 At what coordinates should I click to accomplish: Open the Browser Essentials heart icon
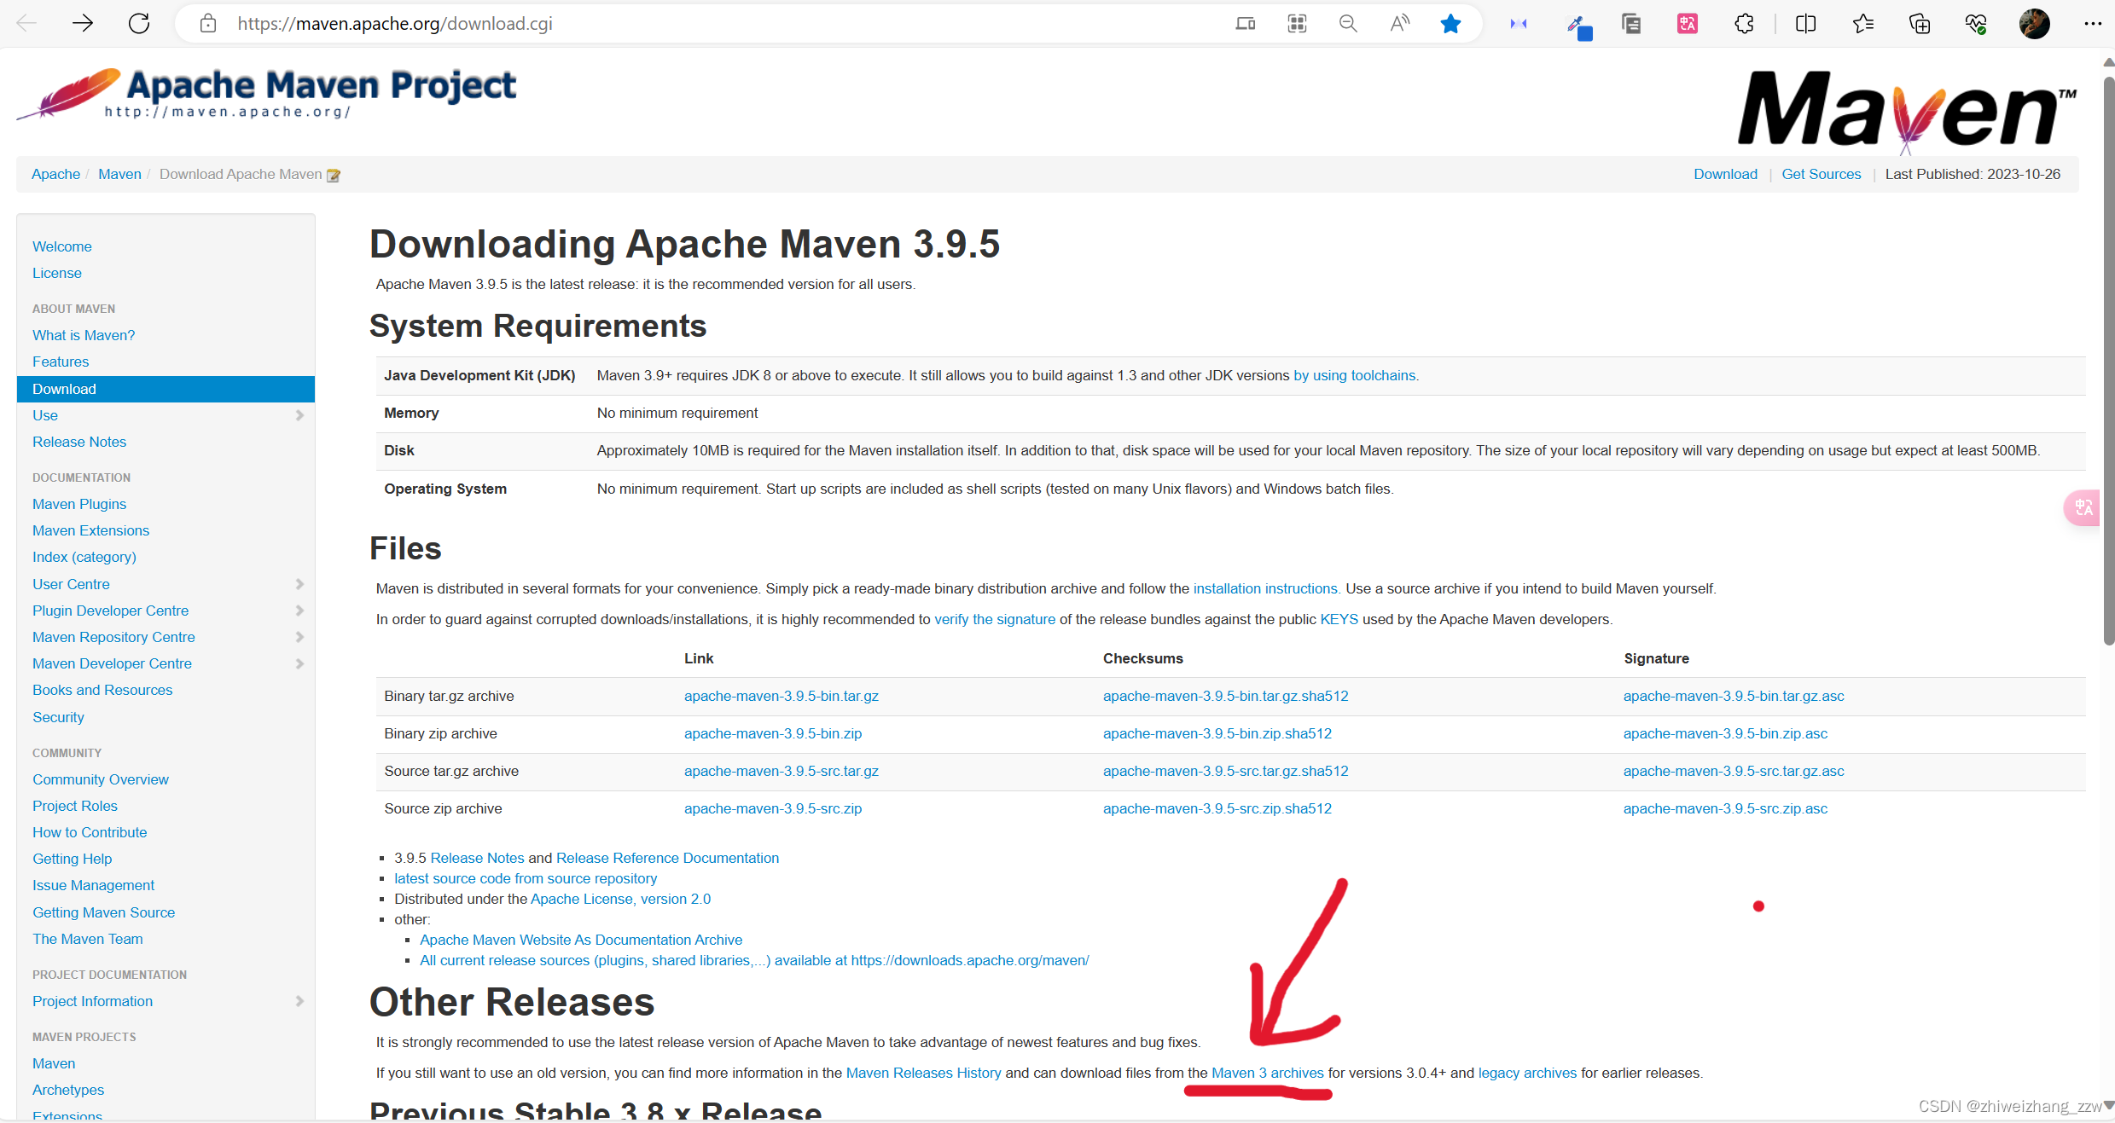point(1976,23)
